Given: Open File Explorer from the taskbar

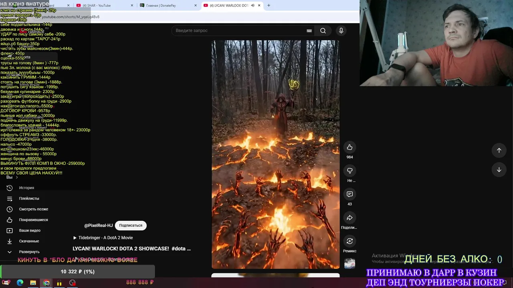Looking at the screenshot, I should click(33, 283).
